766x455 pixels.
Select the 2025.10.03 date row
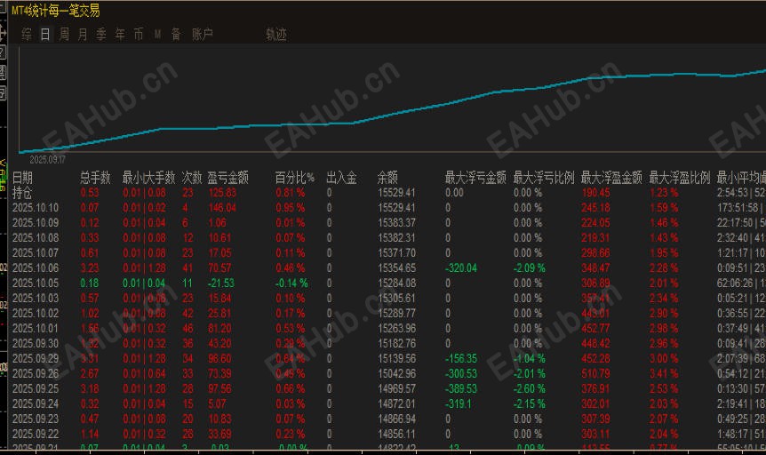coord(389,298)
